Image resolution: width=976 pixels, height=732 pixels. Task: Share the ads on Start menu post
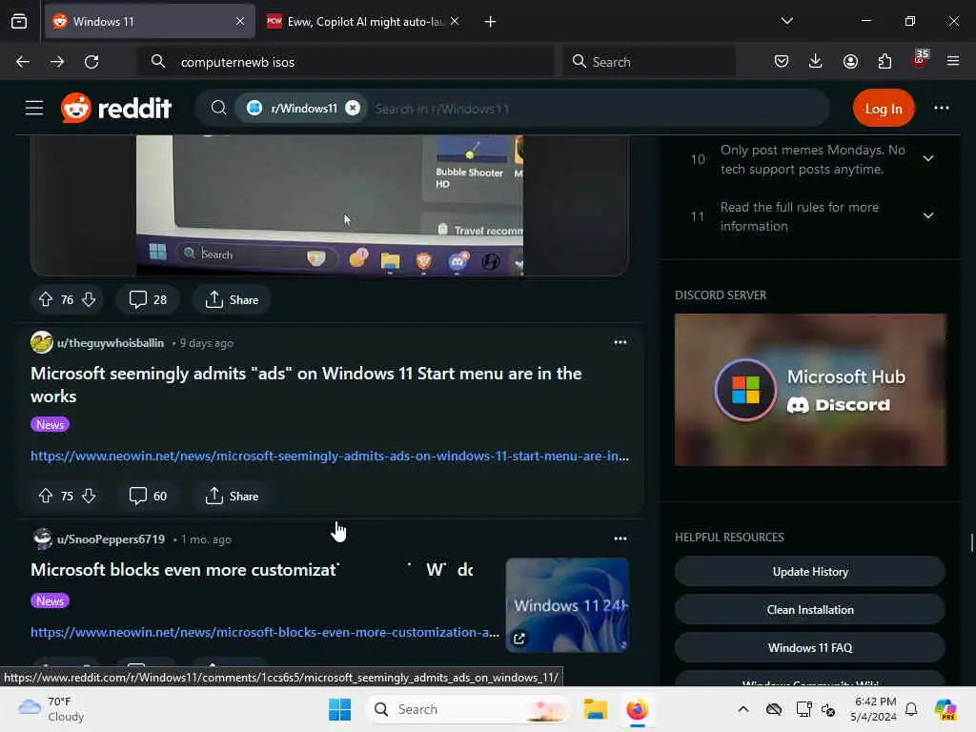(x=232, y=496)
